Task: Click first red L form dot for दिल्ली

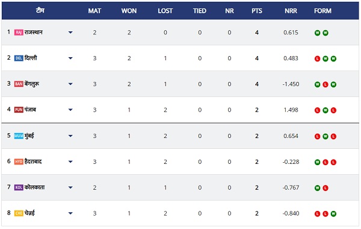Action: coord(317,58)
